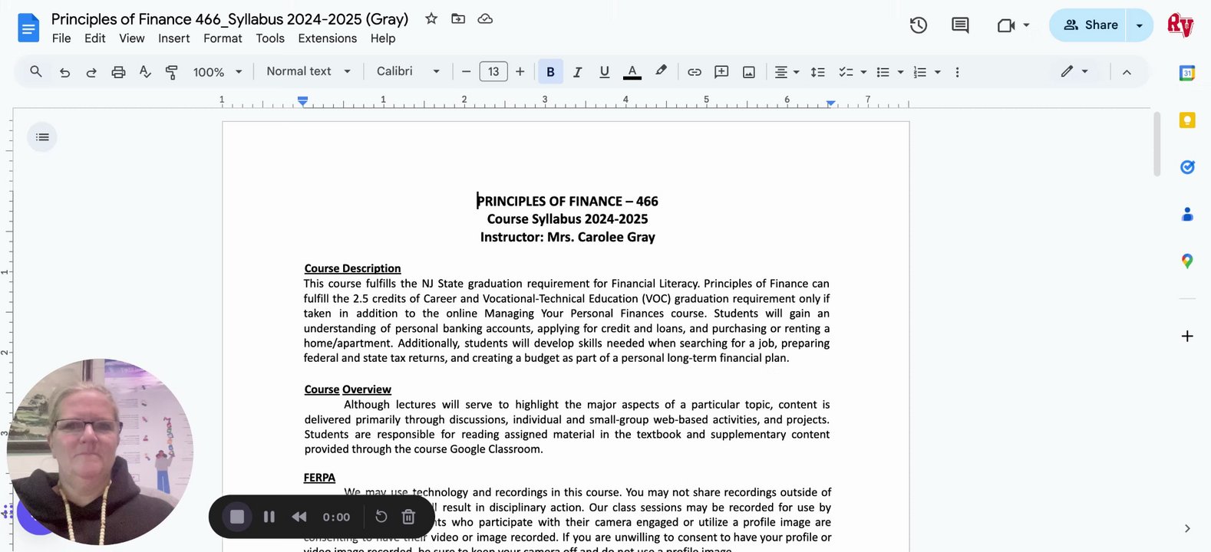Open Google Maps side panel

pyautogui.click(x=1187, y=261)
